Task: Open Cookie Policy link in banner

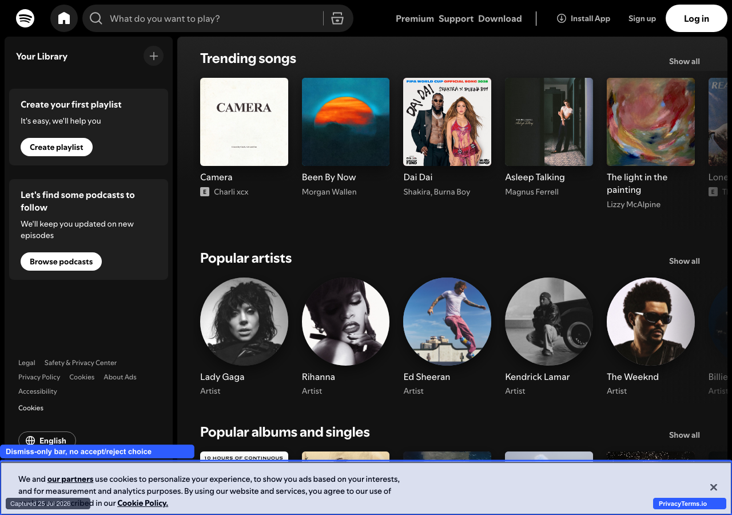Action: coord(143,503)
